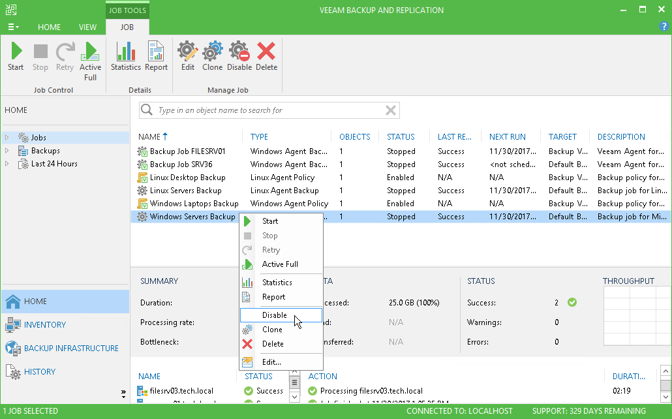Screen dimensions: 672x419
Task: Expand the Backups tree node
Action: (7, 151)
